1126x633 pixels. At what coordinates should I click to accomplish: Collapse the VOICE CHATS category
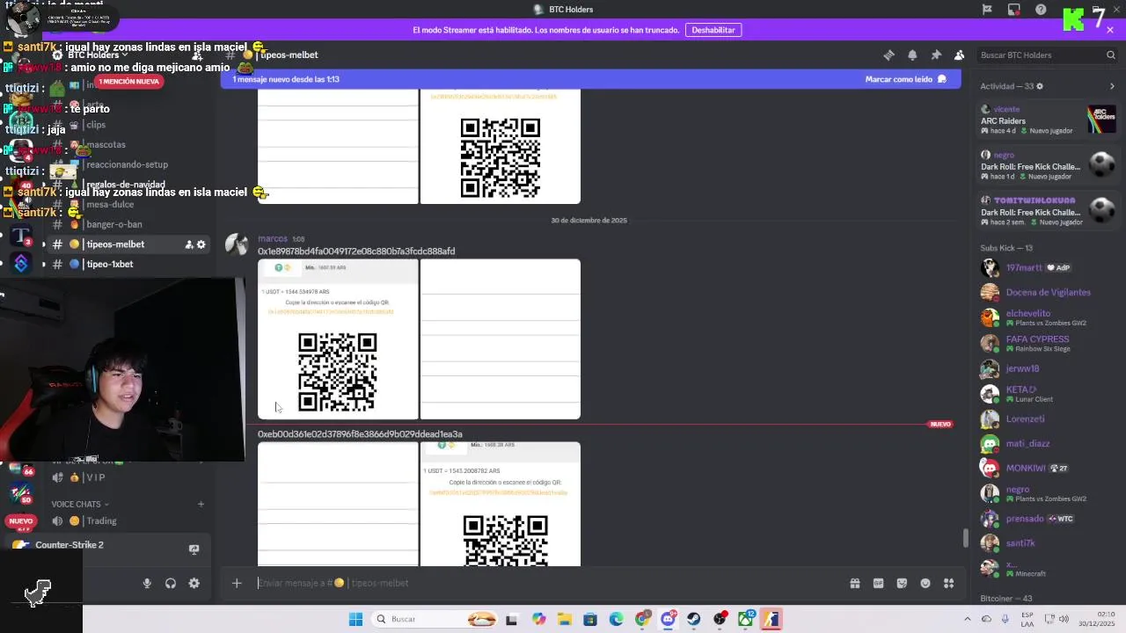point(80,504)
